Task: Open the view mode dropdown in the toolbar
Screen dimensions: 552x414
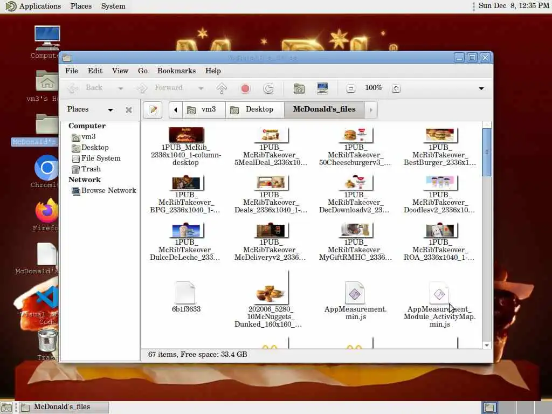Action: click(481, 88)
